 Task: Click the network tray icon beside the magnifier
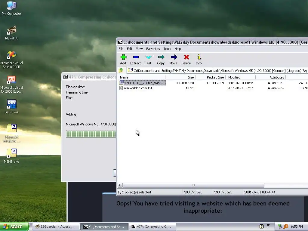[x=280, y=227]
